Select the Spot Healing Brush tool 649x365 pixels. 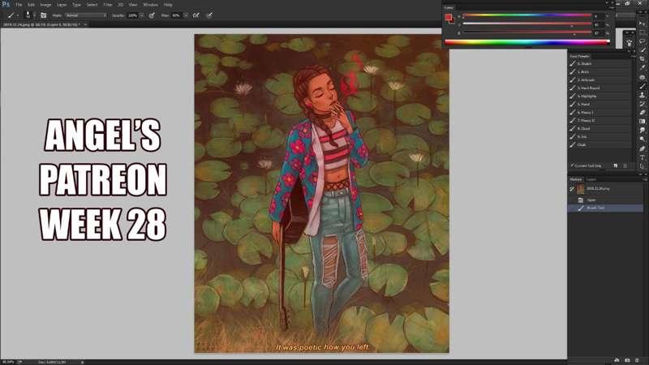tap(642, 77)
